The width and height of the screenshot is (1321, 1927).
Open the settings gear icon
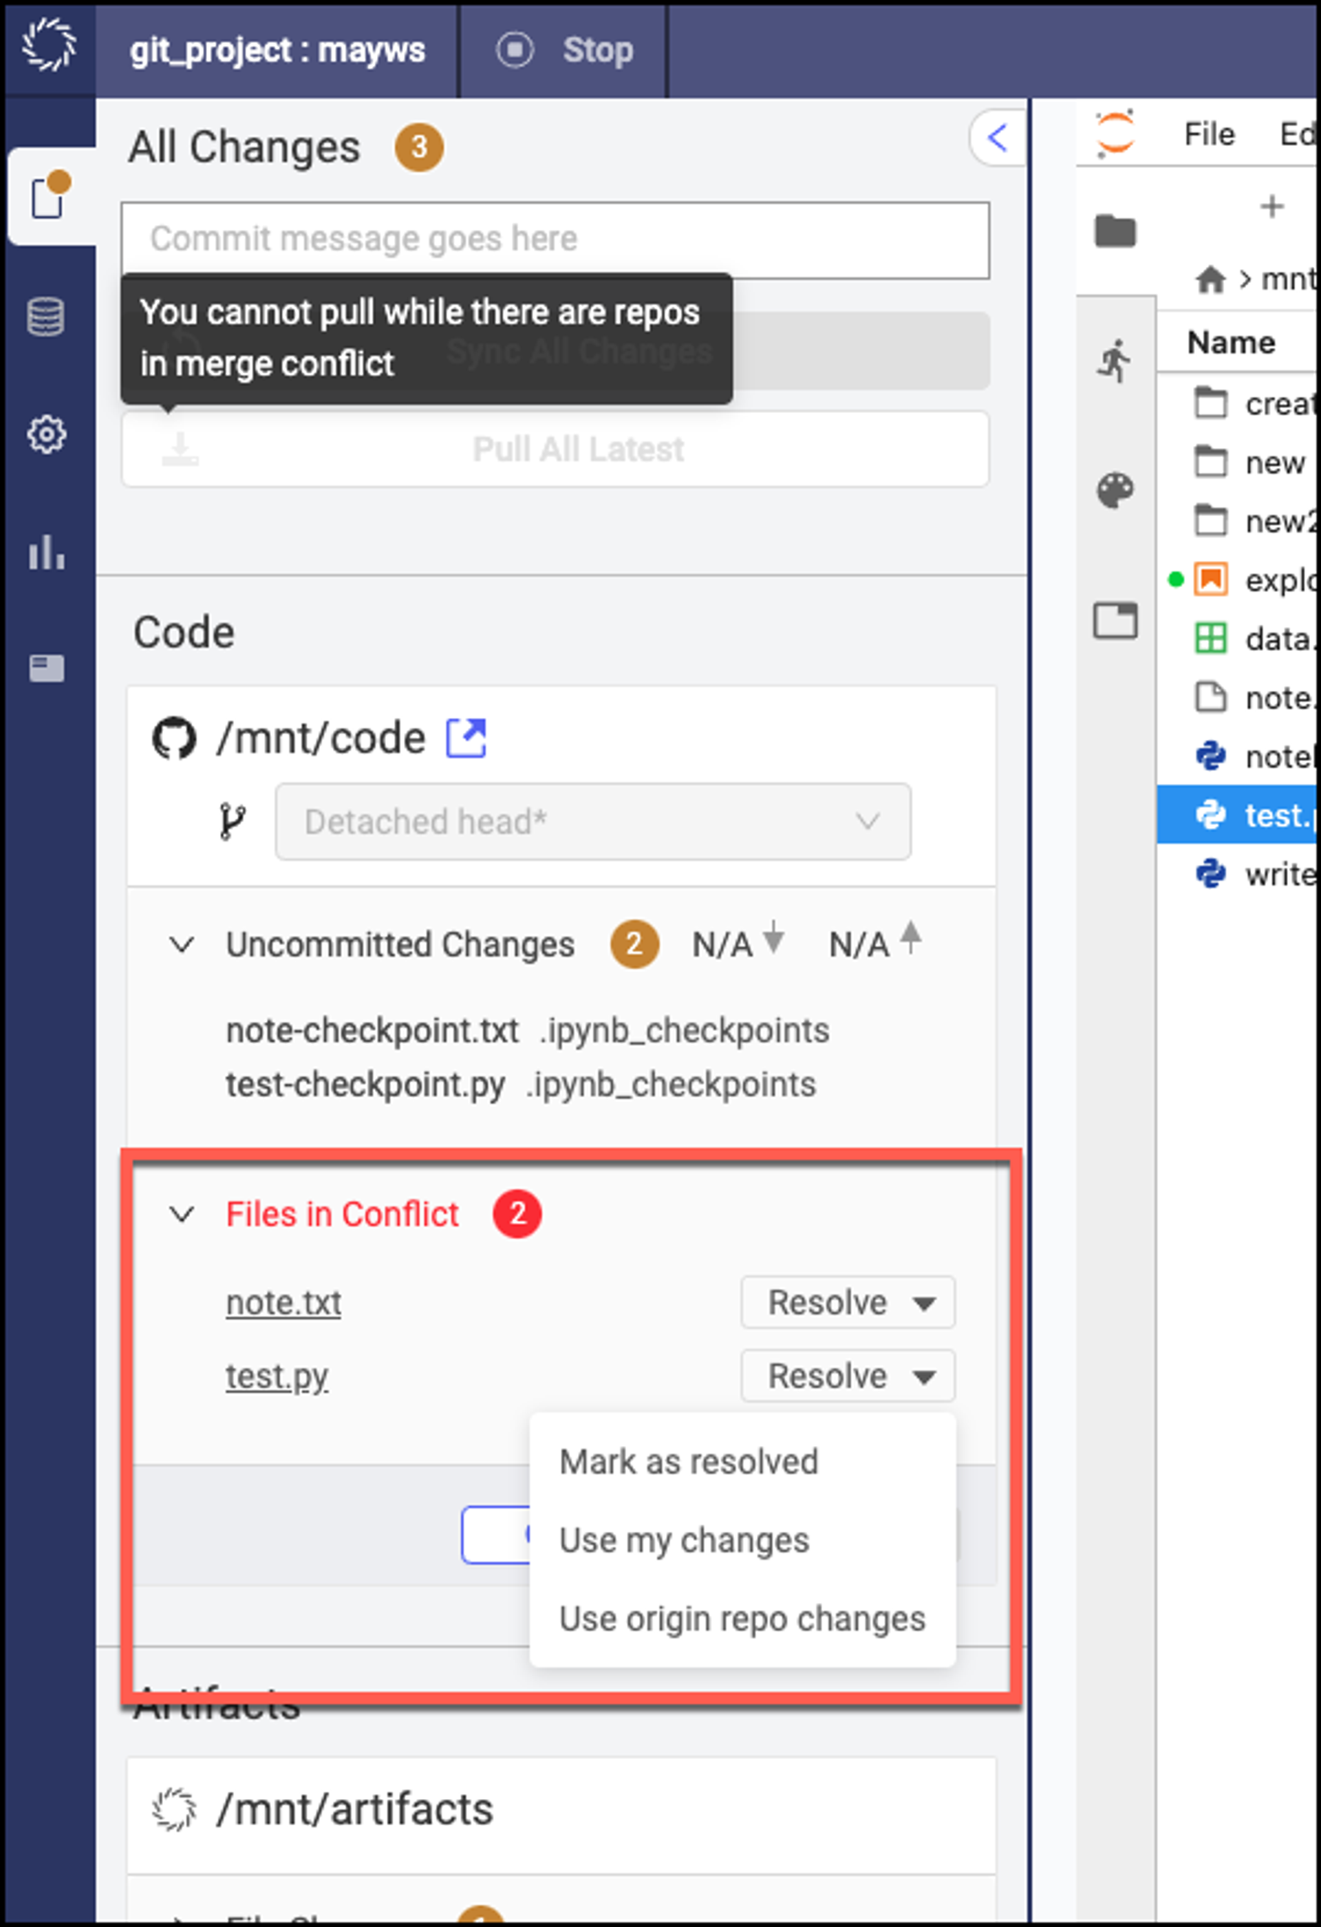click(46, 434)
